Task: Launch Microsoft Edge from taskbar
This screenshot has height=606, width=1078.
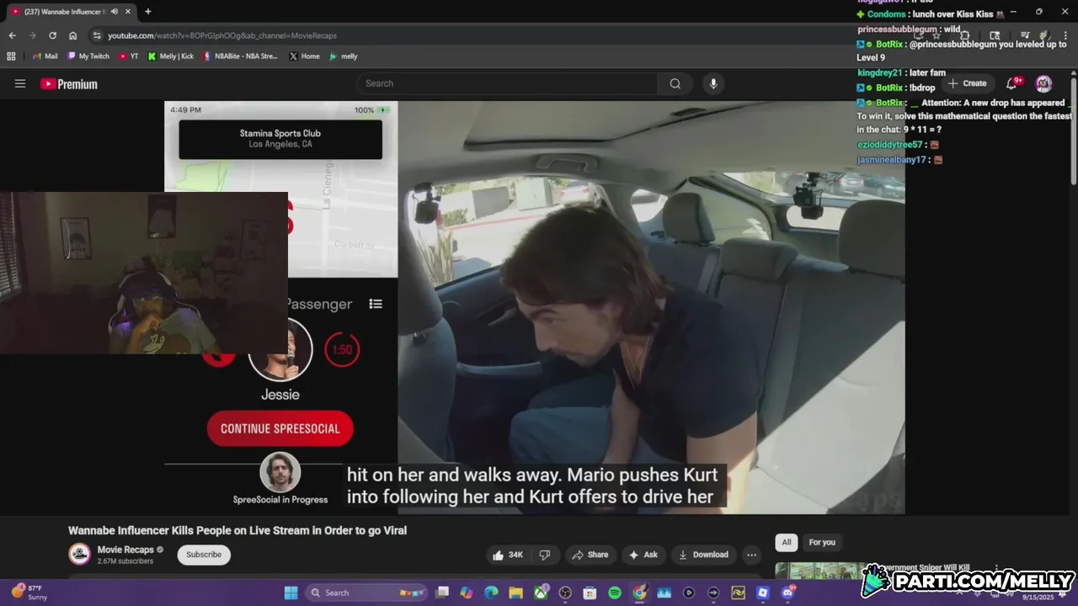Action: coord(491,593)
